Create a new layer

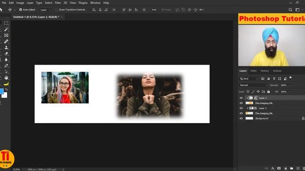[298, 169]
